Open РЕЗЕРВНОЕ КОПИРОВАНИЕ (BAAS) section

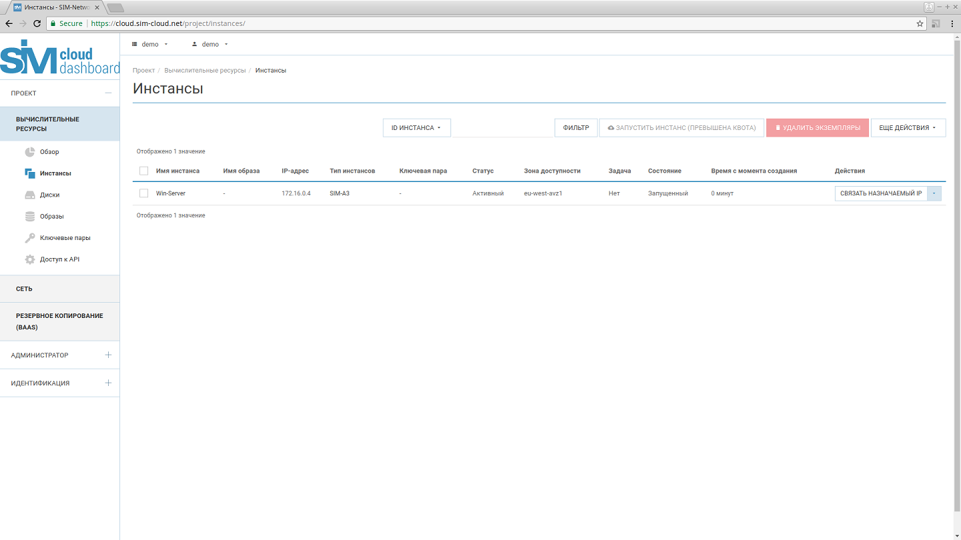[x=59, y=321]
